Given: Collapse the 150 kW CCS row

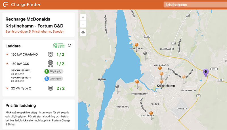Looking at the screenshot, I should pos(7,64).
